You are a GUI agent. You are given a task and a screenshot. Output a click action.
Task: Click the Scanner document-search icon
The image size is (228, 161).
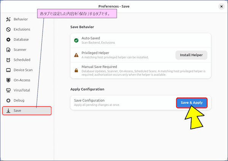tap(8, 50)
